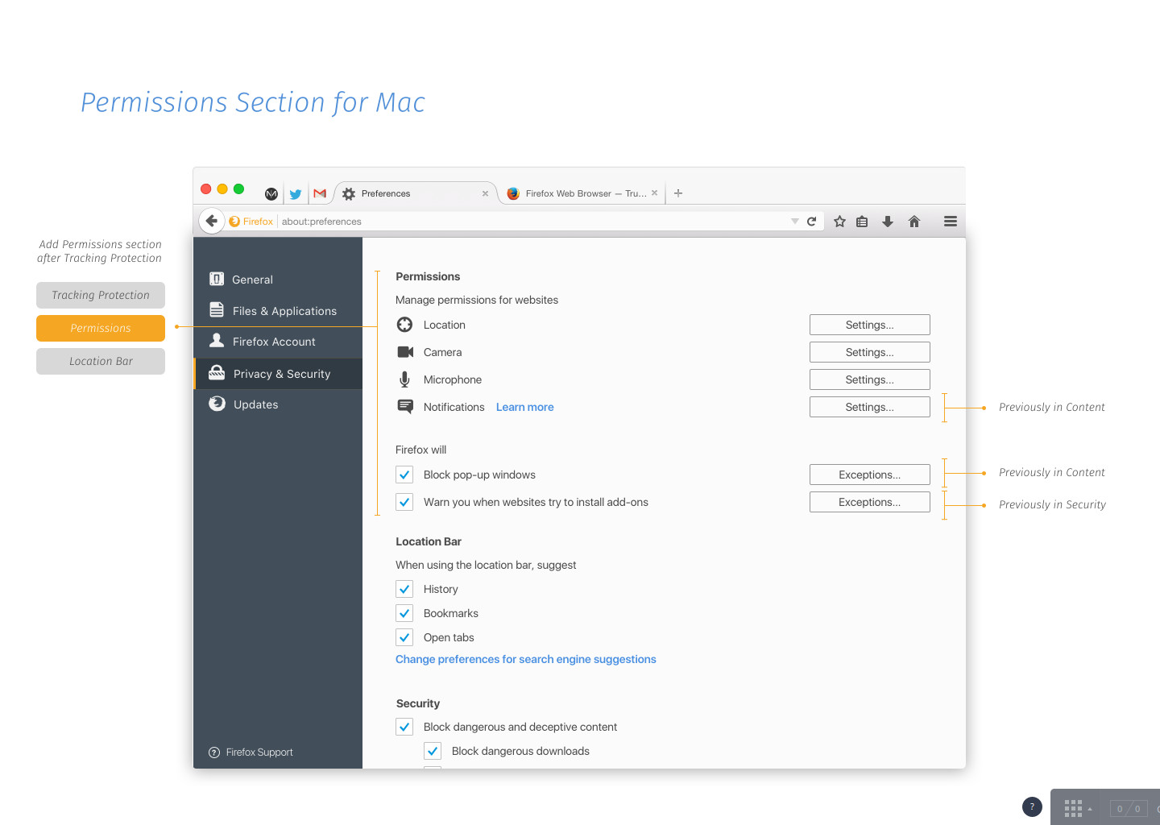Click the Notifications speech bubble icon
Viewport: 1160px width, 825px height.
tap(405, 407)
